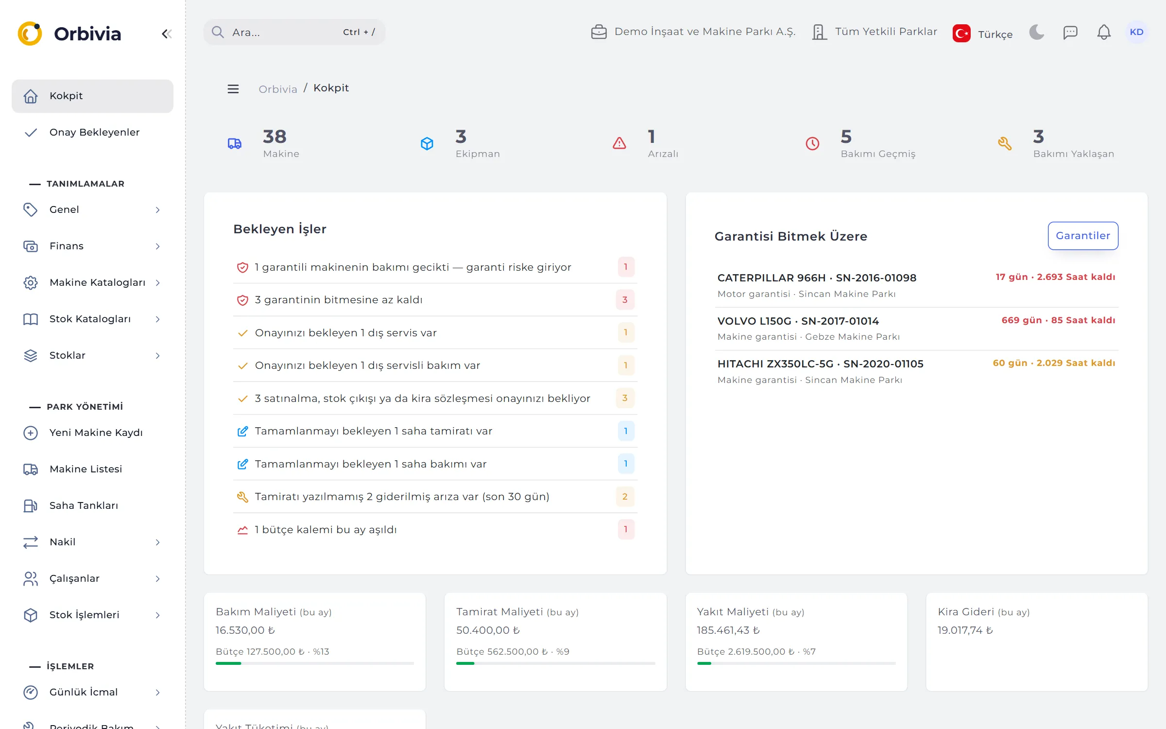Screen dimensions: 1166x729
Task: Expand the Stoklar sidebar item
Action: [92, 356]
